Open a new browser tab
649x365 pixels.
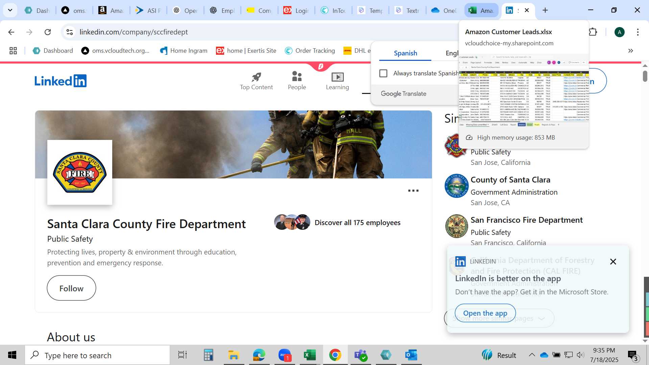pyautogui.click(x=545, y=10)
